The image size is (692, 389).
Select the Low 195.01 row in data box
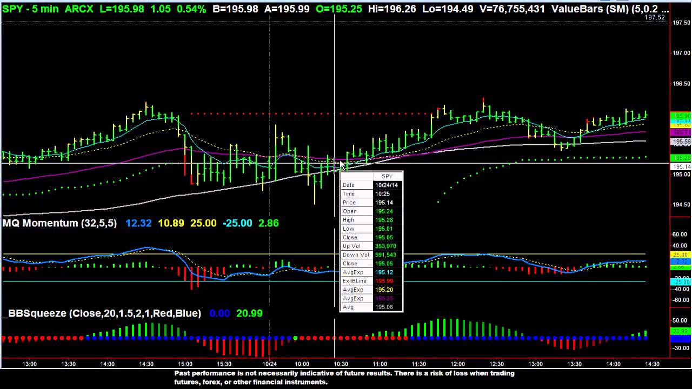coord(371,229)
